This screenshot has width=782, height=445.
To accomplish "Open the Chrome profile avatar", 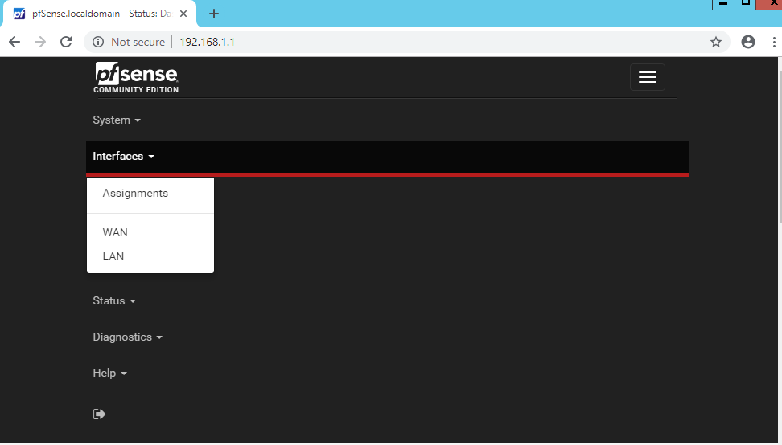I will 748,42.
